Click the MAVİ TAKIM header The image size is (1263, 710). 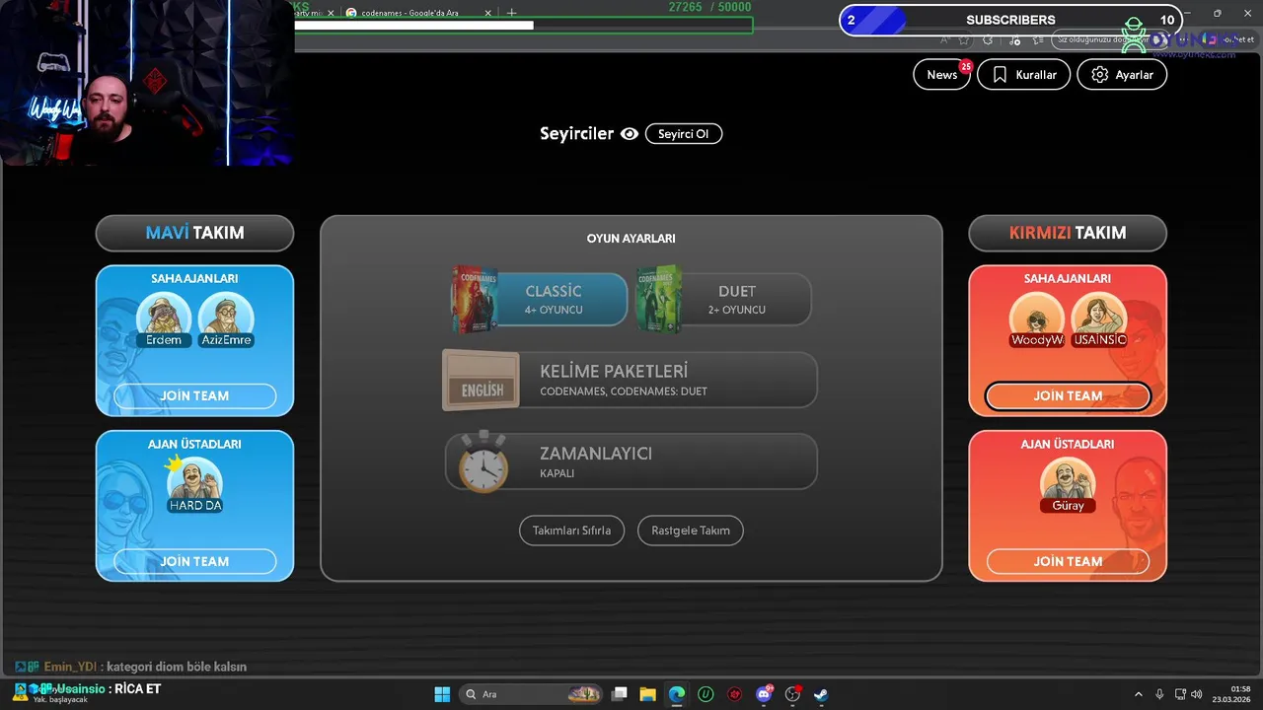tap(194, 233)
